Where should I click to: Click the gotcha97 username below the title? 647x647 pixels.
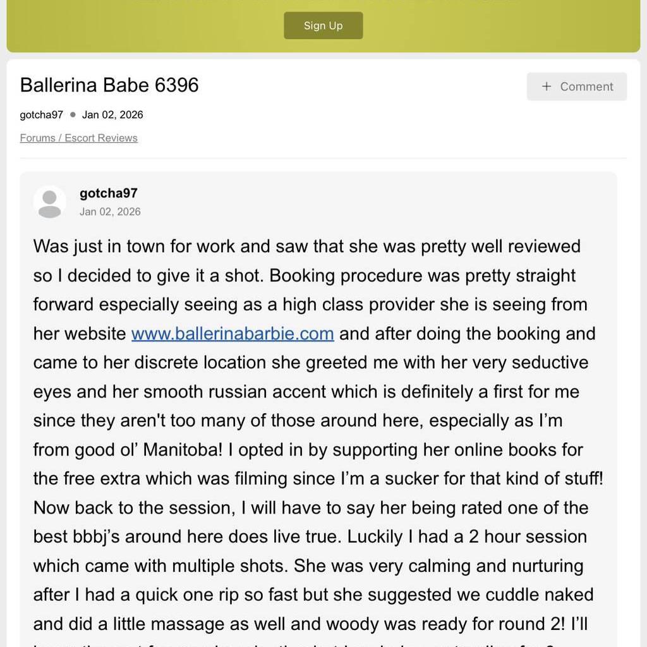(41, 114)
